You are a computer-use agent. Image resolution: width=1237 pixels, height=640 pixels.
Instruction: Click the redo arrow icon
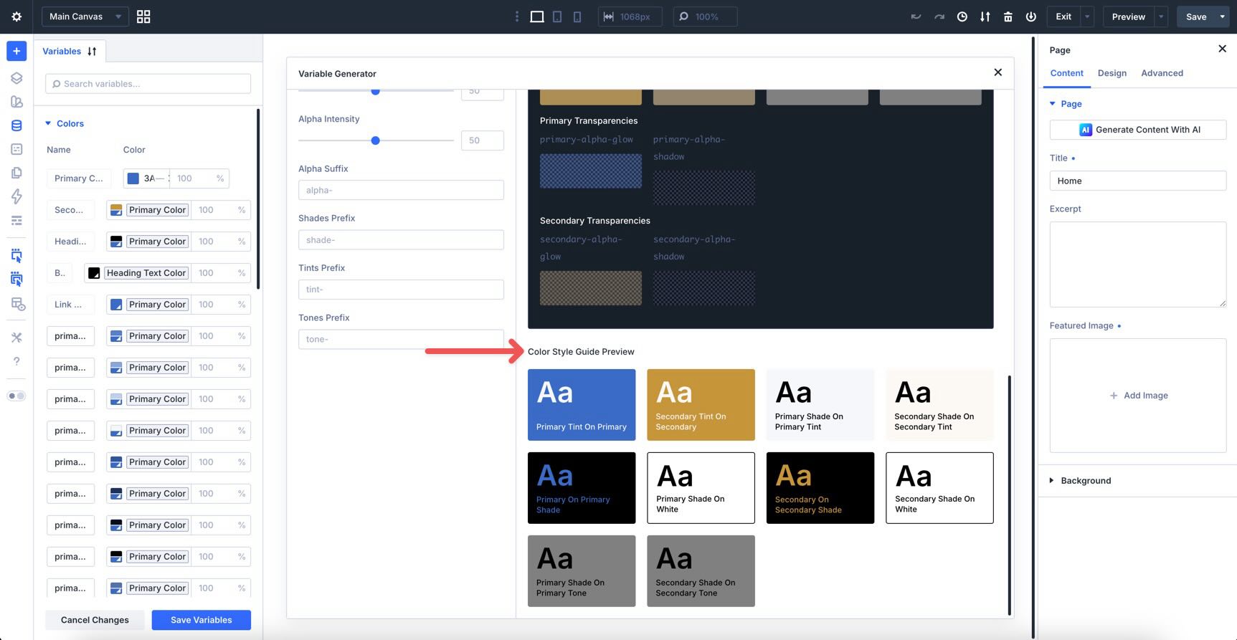939,16
